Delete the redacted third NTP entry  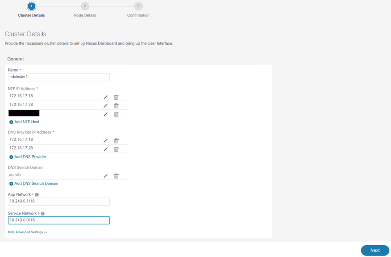point(116,114)
